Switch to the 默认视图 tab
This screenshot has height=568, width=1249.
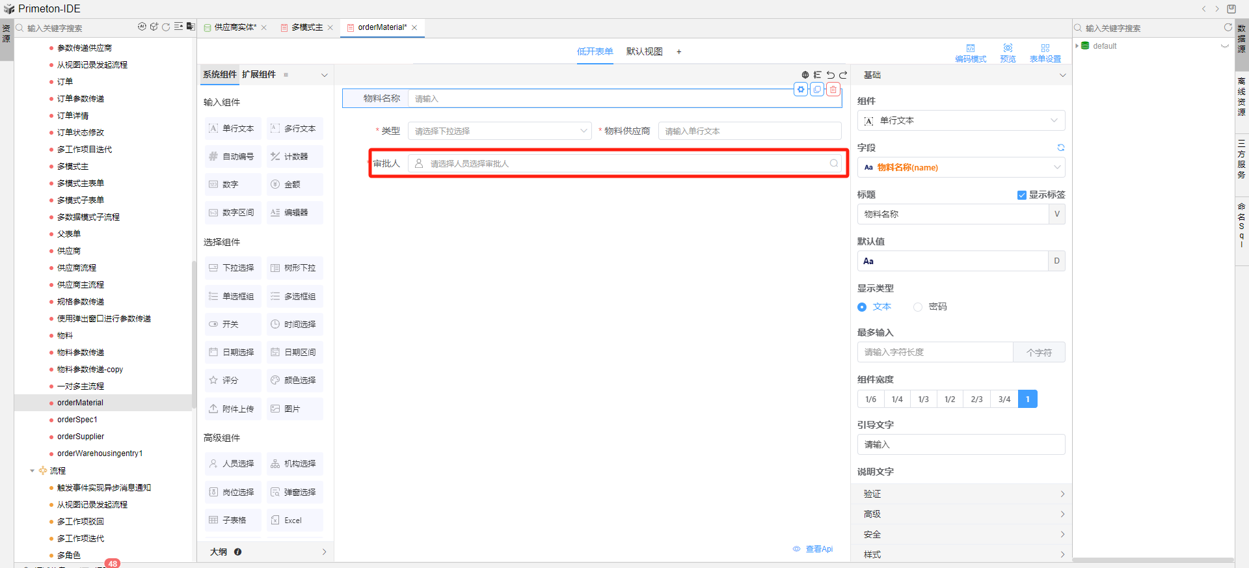click(x=644, y=51)
